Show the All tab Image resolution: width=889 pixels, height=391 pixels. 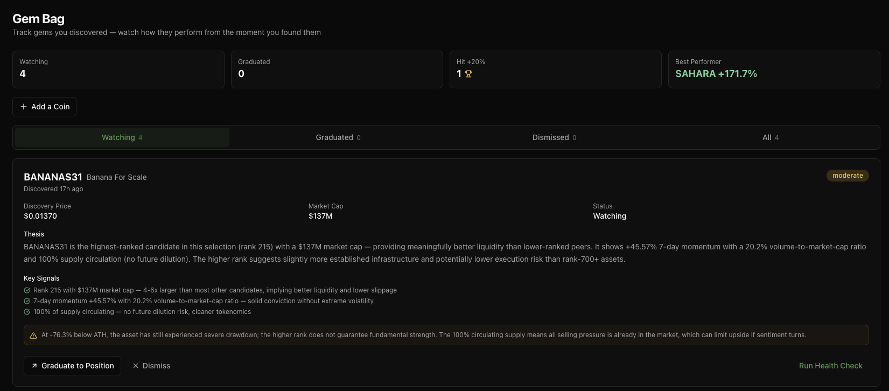771,137
